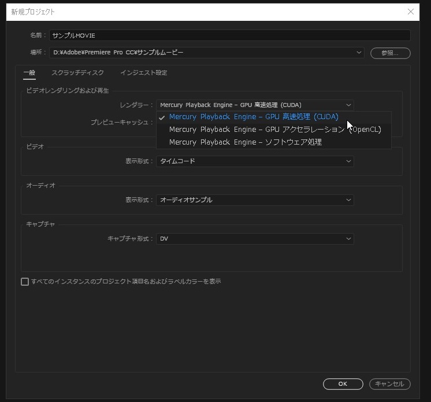Close the 新規プロジェクト dialog
Viewport: 431px width, 402px height.
[x=411, y=12]
